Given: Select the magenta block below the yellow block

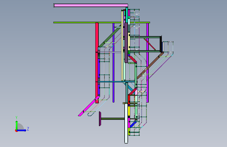Looking at the screenshot, I should (x=129, y=123).
